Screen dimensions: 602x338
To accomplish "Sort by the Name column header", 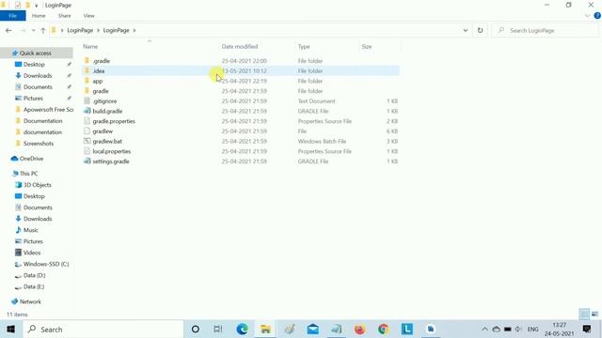I will (x=90, y=46).
